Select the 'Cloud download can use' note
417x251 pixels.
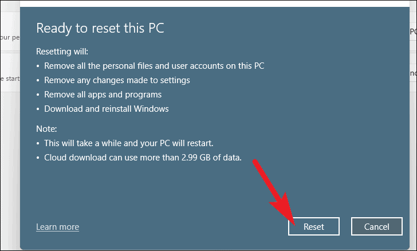click(x=143, y=158)
